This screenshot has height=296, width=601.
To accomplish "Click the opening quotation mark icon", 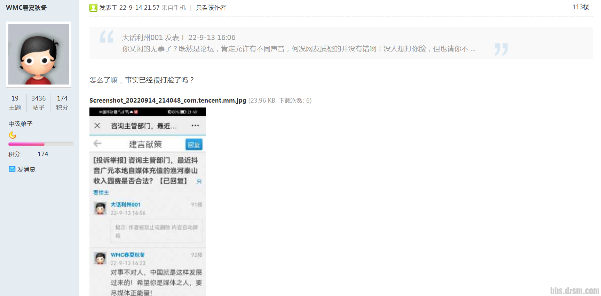I will (106, 37).
